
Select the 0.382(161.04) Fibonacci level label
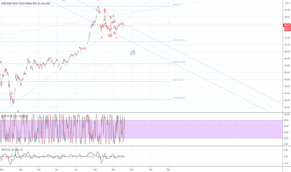click(x=179, y=62)
